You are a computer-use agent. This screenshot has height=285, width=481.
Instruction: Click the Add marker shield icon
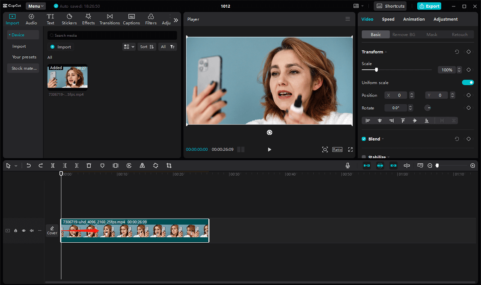(102, 165)
